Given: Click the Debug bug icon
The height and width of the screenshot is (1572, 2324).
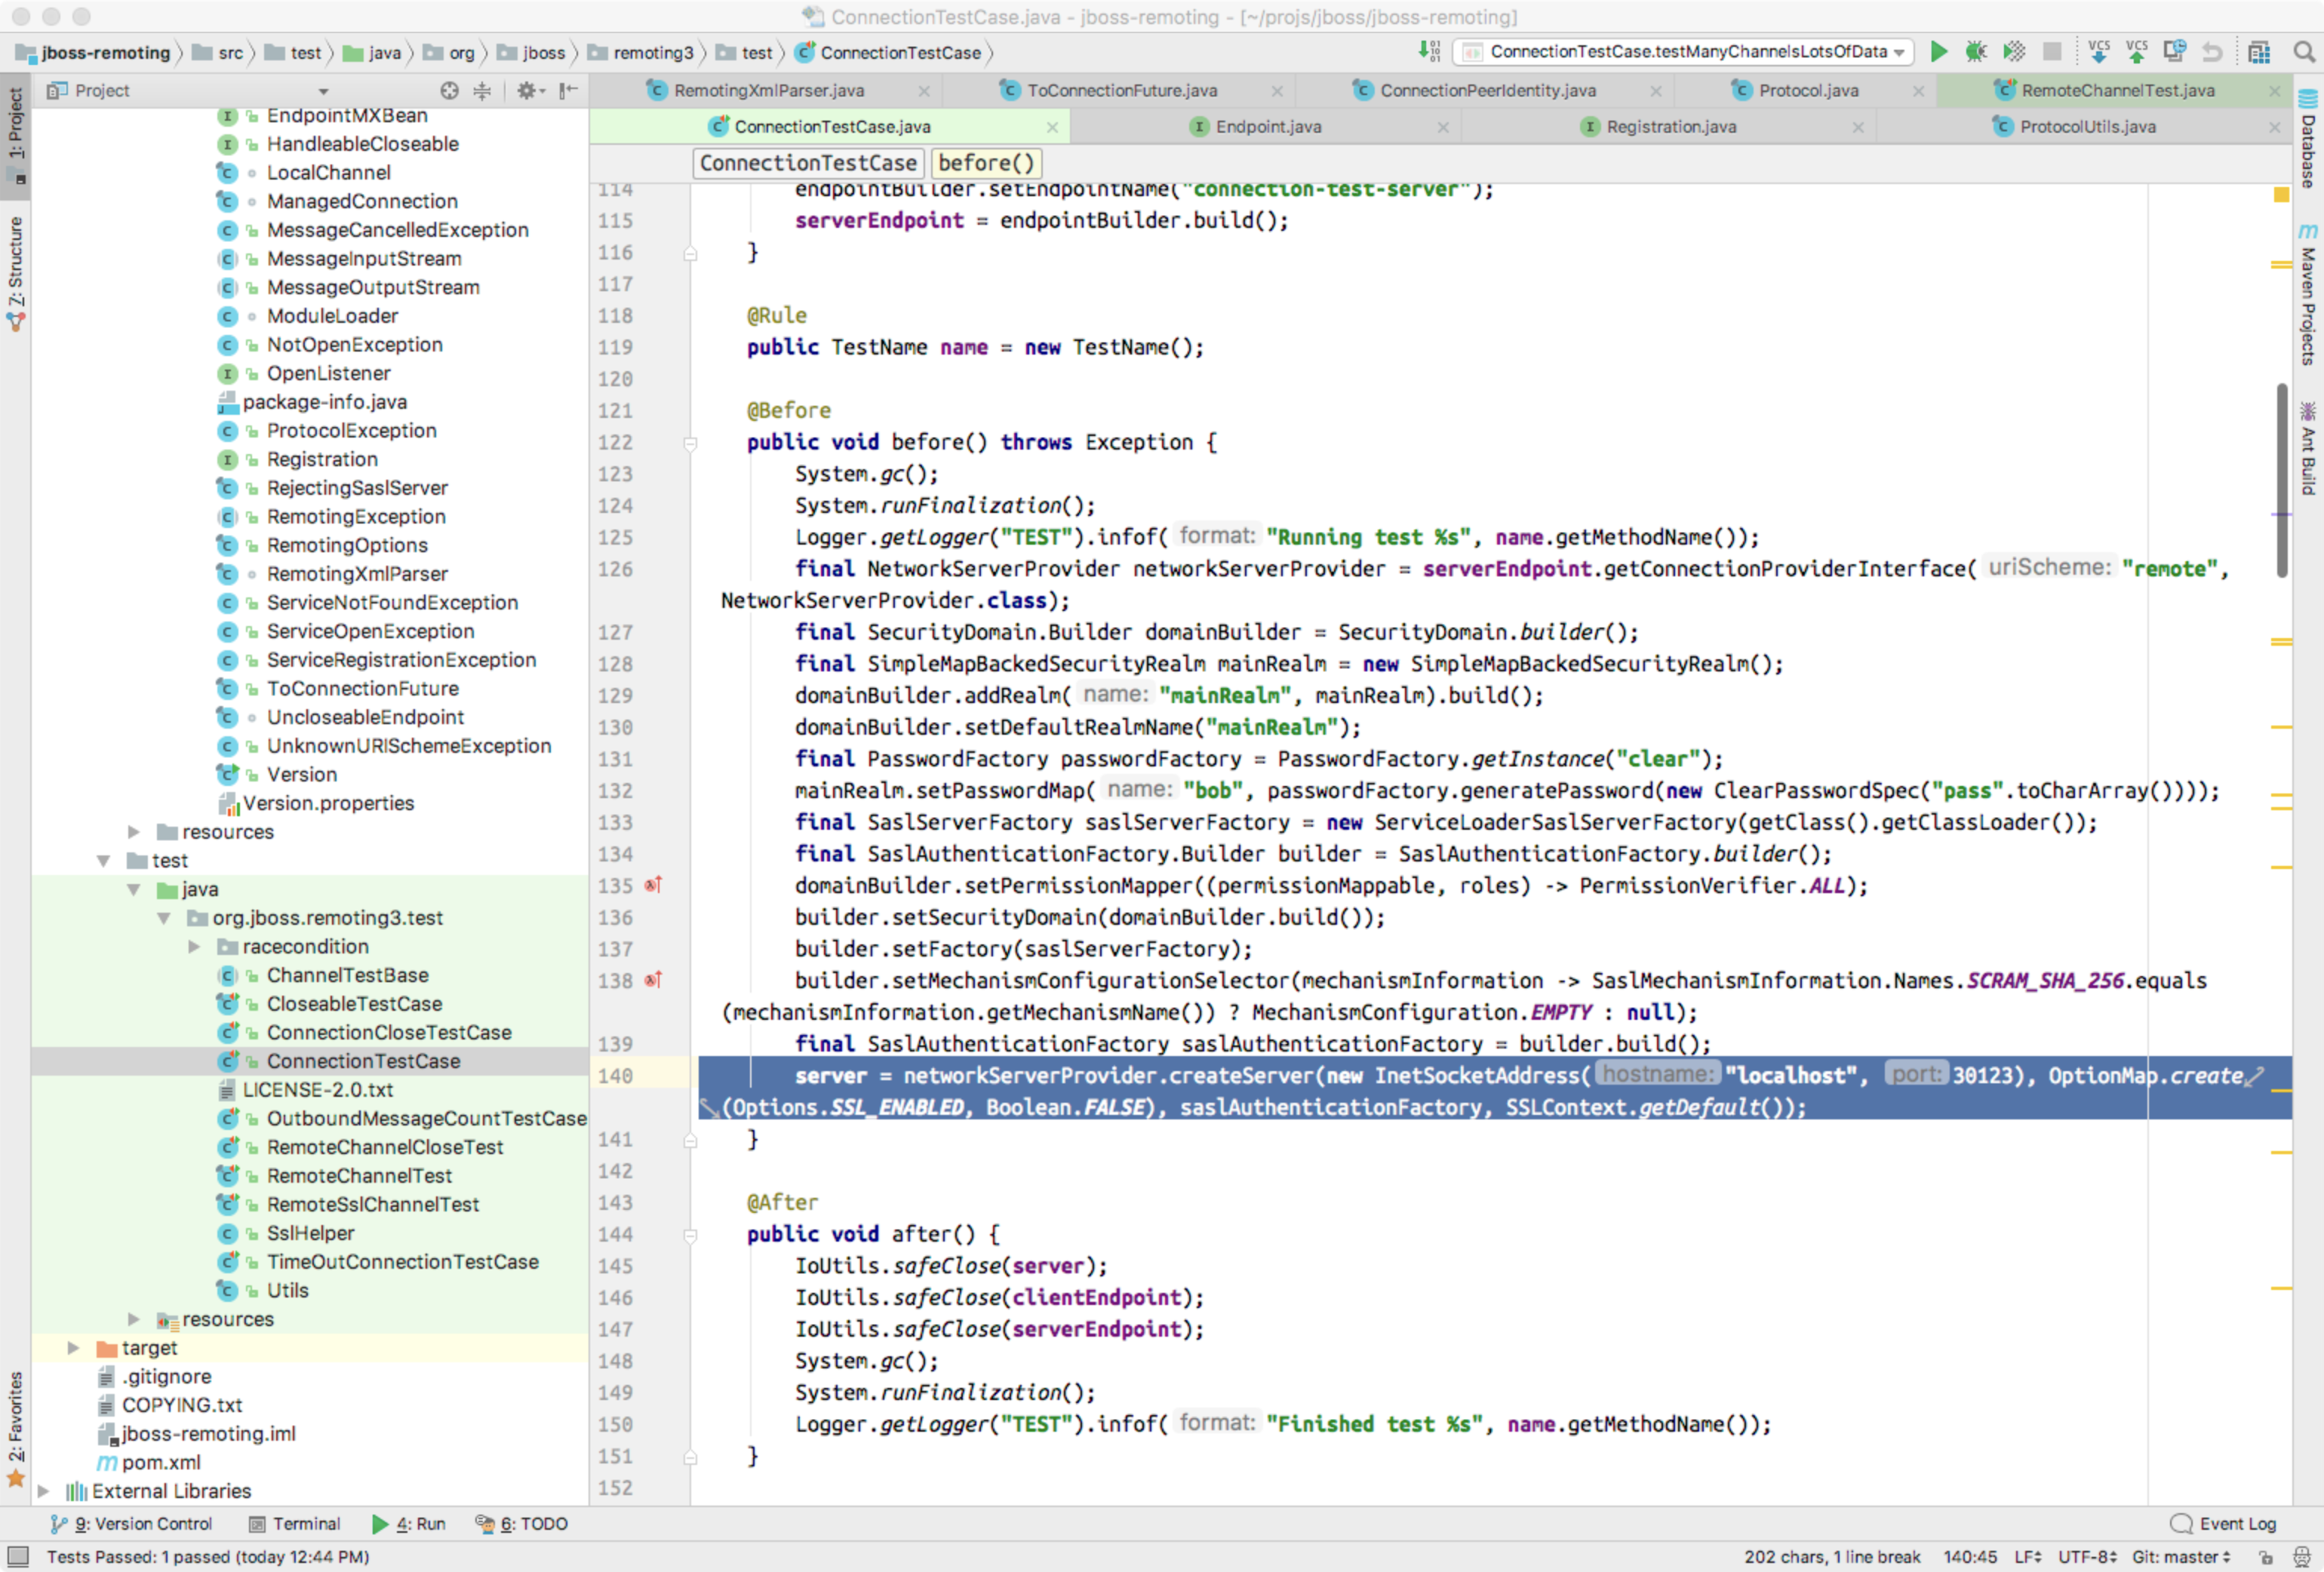Looking at the screenshot, I should point(1975,52).
